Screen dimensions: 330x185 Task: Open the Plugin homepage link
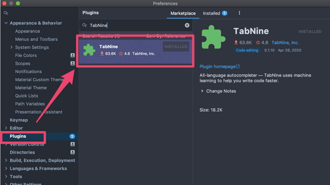tap(218, 66)
